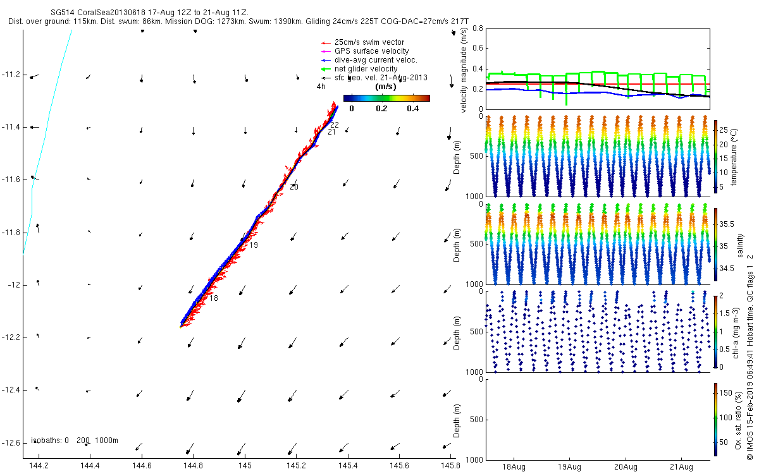This screenshot has height=474, width=759.
Task: Select day 20 marker on glider track
Action: [x=294, y=187]
